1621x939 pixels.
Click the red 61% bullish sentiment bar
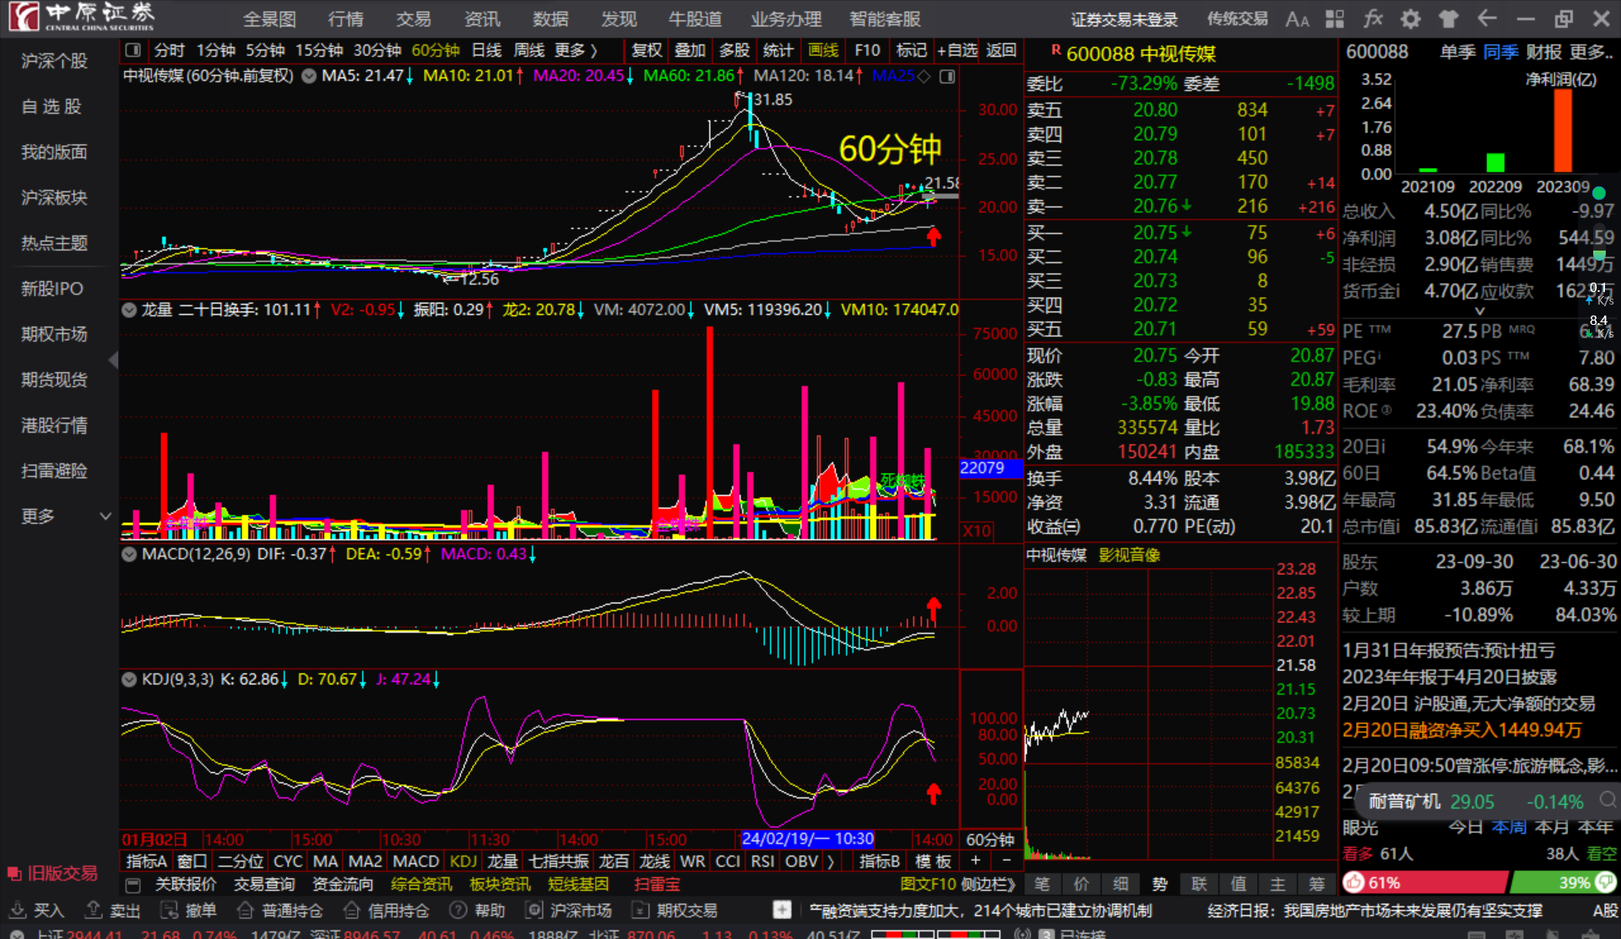1423,882
